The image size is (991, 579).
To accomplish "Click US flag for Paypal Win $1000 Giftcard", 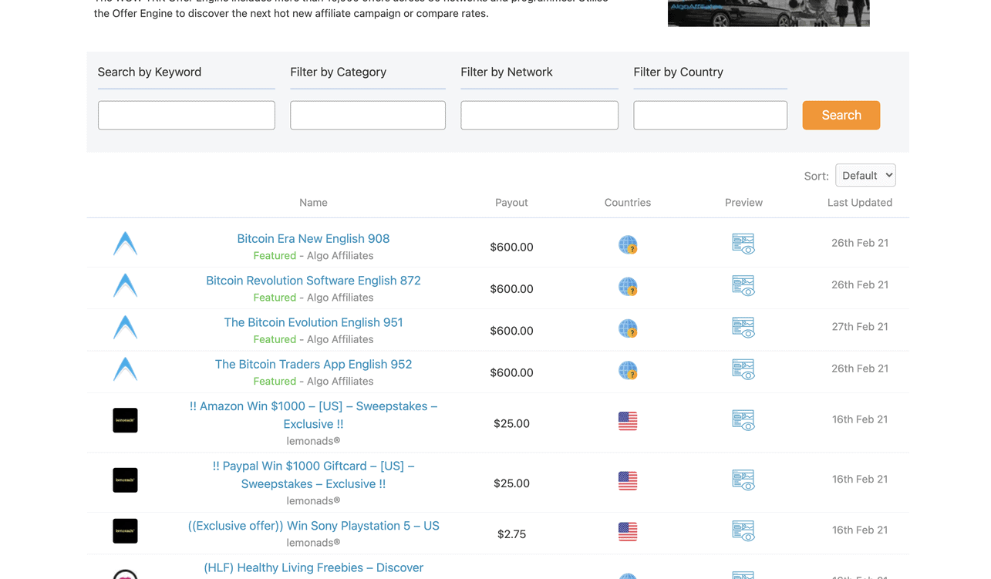I will (628, 481).
